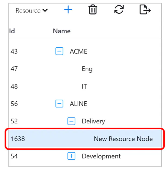This screenshot has width=167, height=171.
Task: Select the New Resource Node row
Action: pyautogui.click(x=85, y=138)
